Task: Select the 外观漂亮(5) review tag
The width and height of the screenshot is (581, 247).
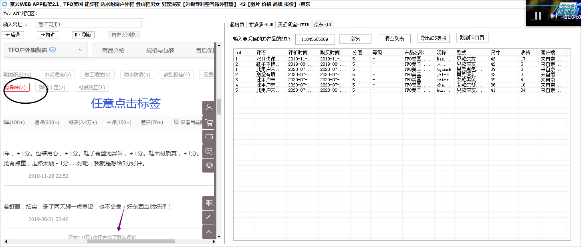Action: coord(58,74)
